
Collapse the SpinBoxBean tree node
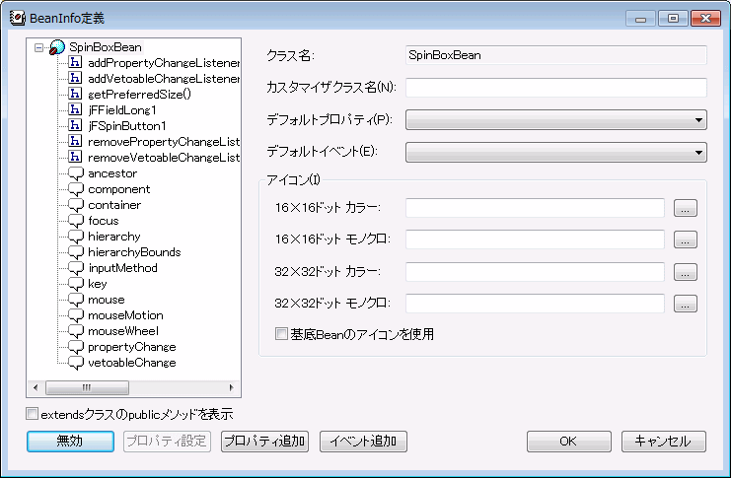point(38,47)
